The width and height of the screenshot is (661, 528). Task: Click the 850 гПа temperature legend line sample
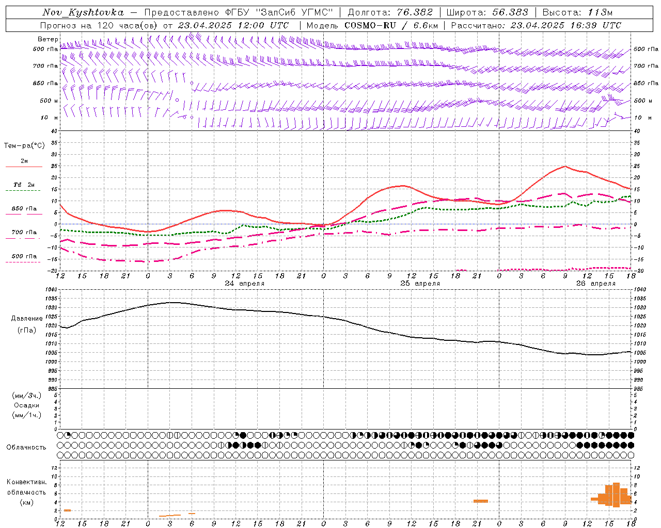[24, 214]
